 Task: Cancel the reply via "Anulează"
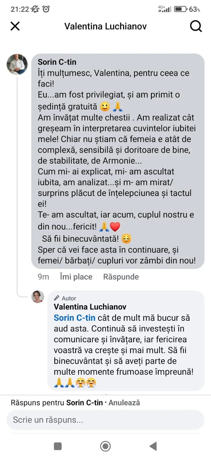pos(124,403)
